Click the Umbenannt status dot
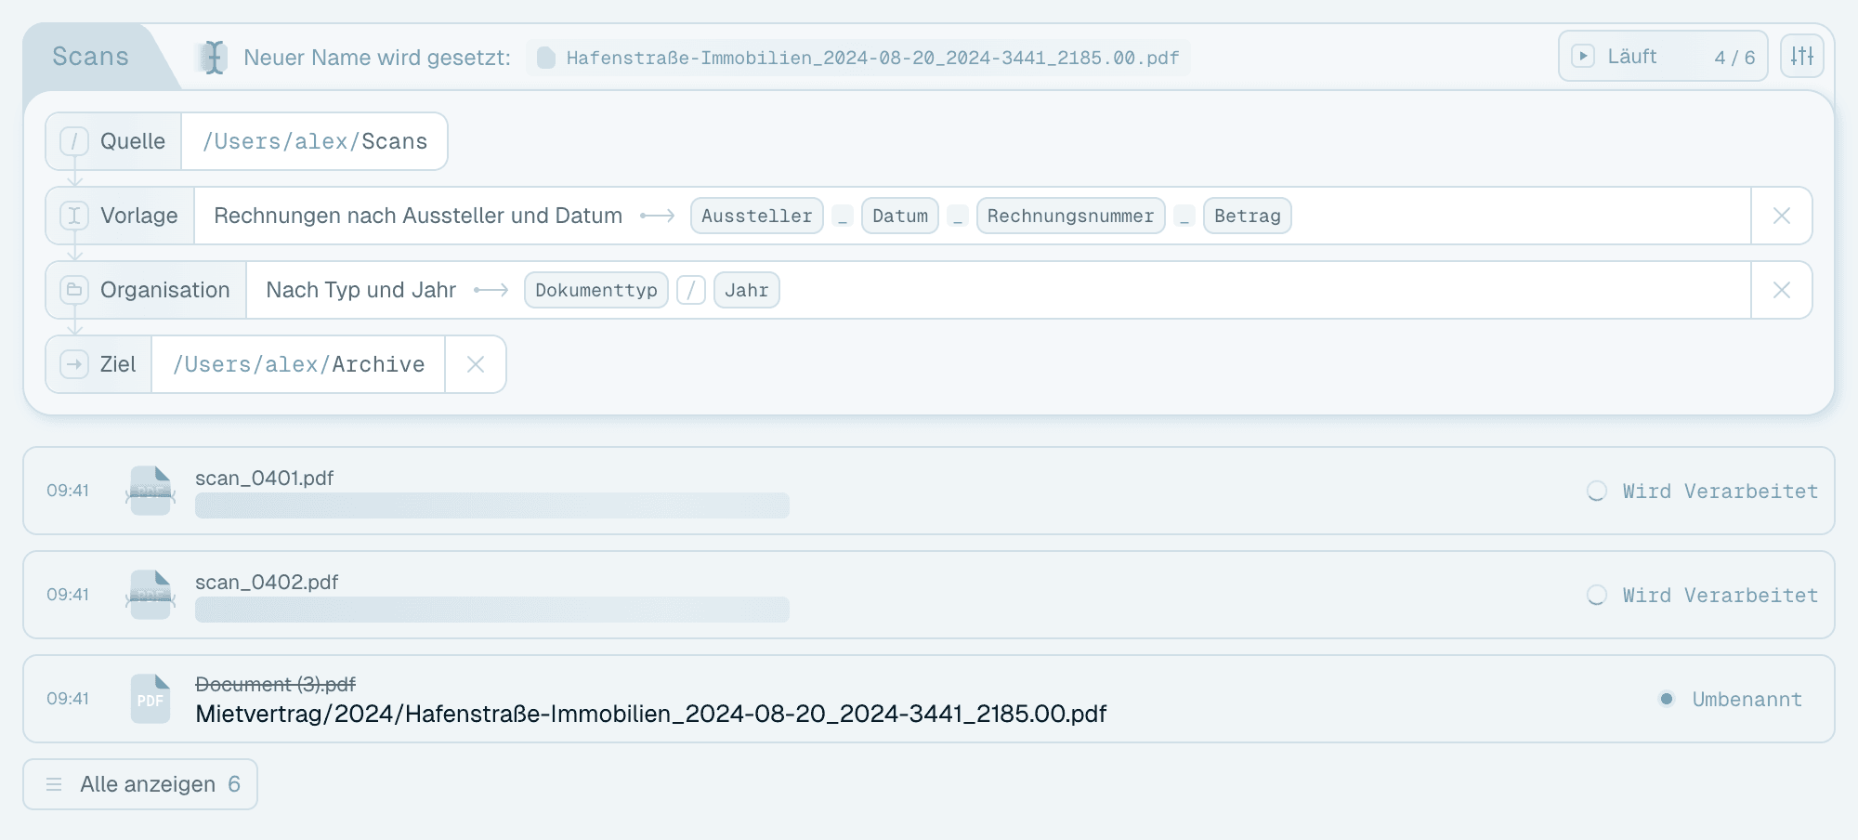 point(1667,699)
